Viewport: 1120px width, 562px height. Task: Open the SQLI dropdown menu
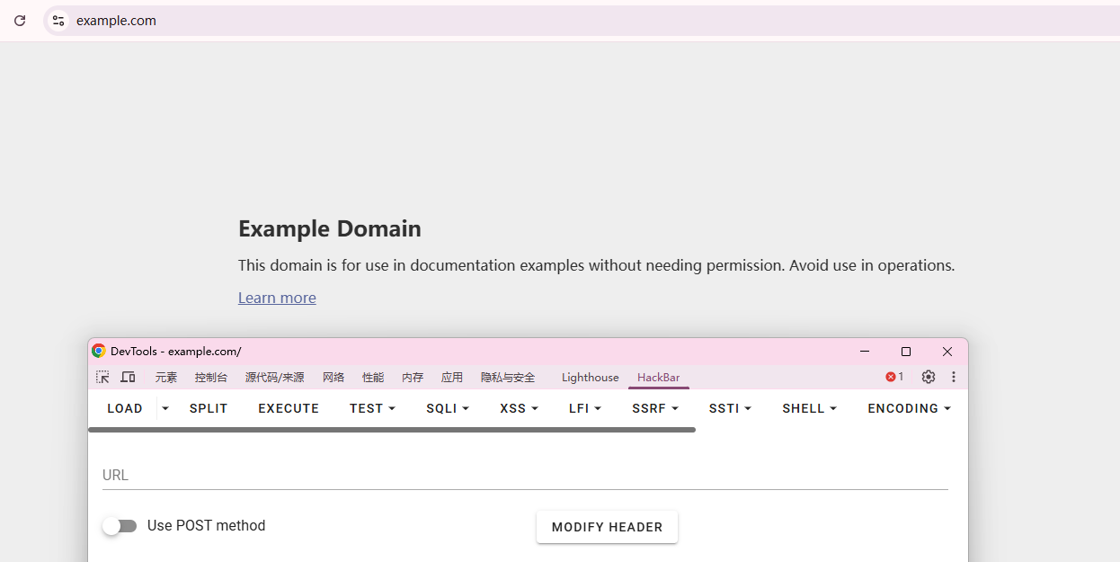[x=449, y=408]
